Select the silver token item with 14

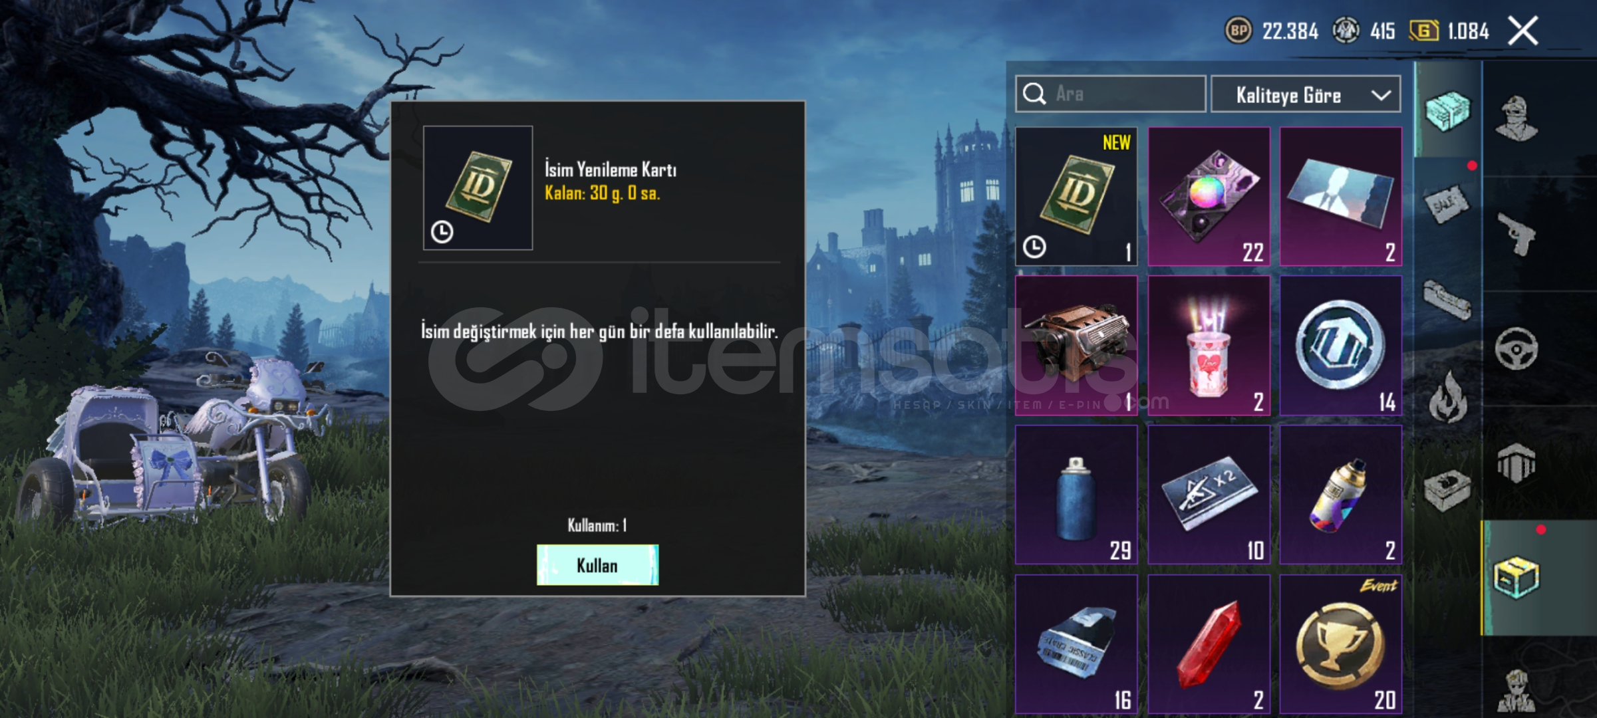[1341, 346]
